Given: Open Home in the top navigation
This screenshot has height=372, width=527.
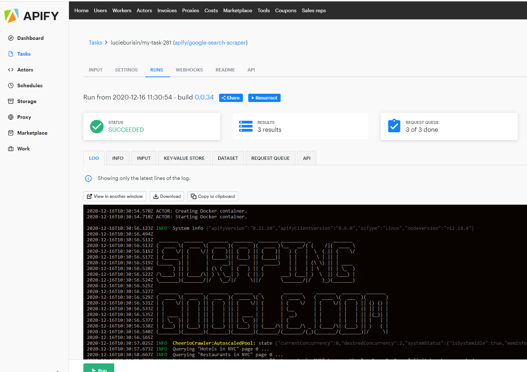Looking at the screenshot, I should (82, 10).
